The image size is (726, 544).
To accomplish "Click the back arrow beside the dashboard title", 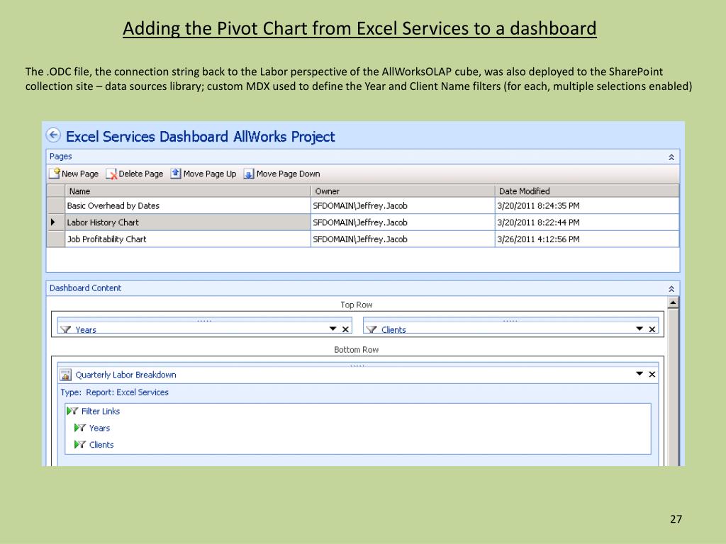I will click(54, 135).
